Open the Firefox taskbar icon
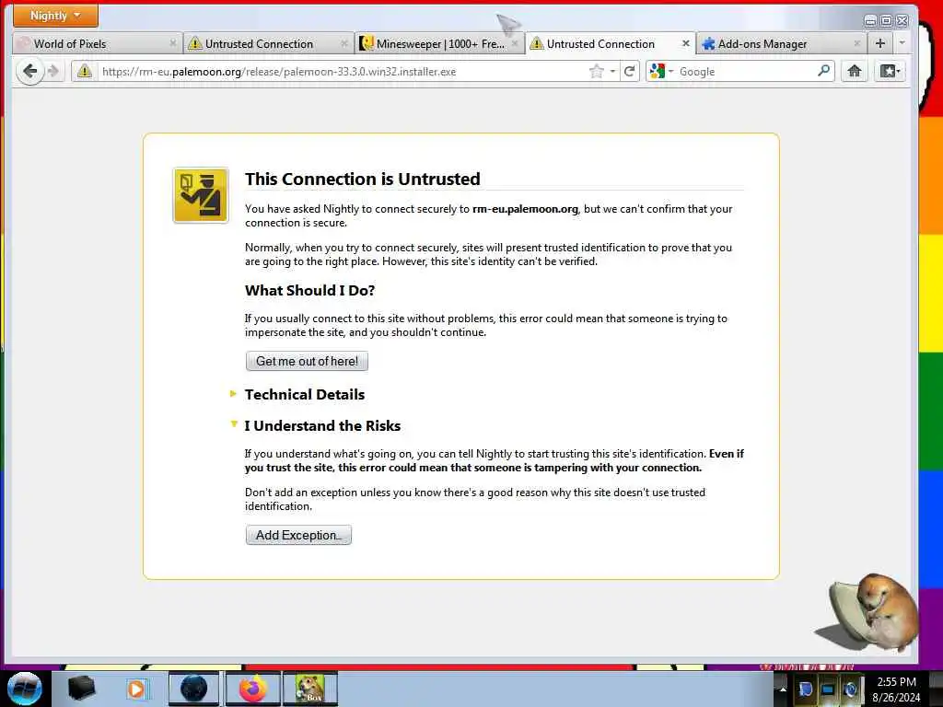The height and width of the screenshot is (707, 943). click(252, 689)
